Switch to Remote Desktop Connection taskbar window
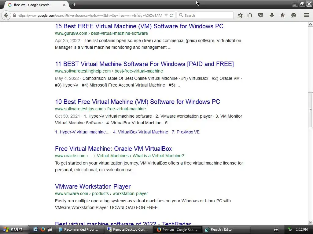313x234 pixels. (x=128, y=229)
